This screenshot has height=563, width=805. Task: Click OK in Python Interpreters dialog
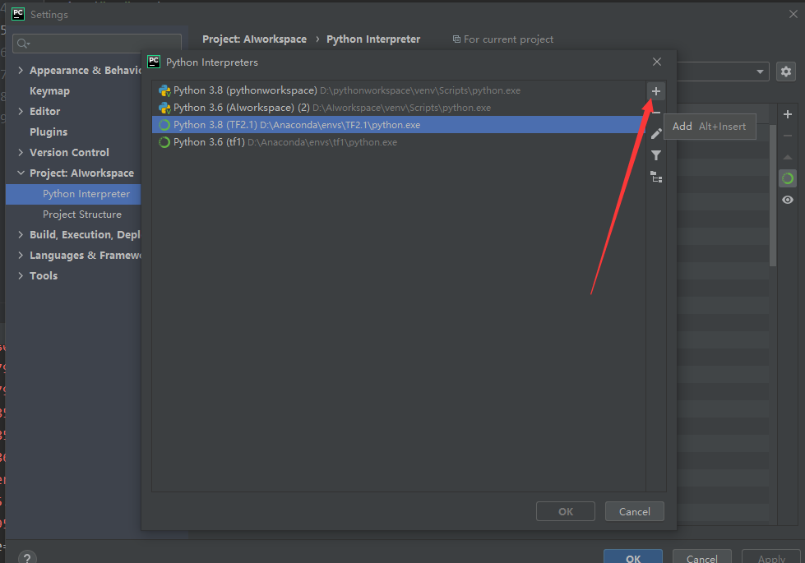(566, 512)
